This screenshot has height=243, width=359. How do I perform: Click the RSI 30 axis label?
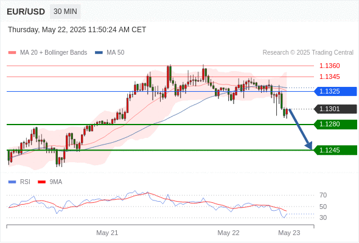tap(323, 217)
